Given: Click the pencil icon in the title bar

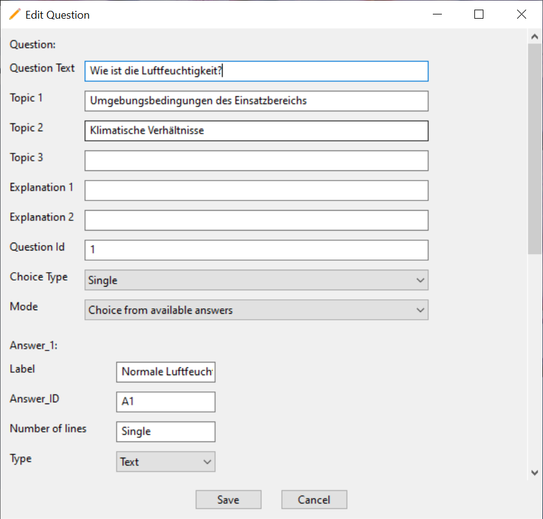Looking at the screenshot, I should pos(14,14).
